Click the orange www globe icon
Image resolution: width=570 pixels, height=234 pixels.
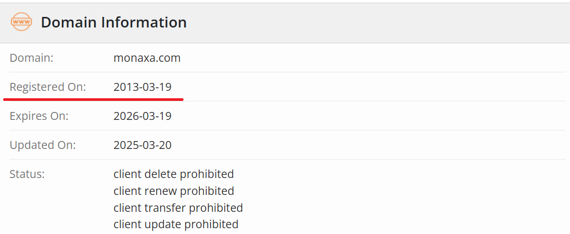point(21,22)
